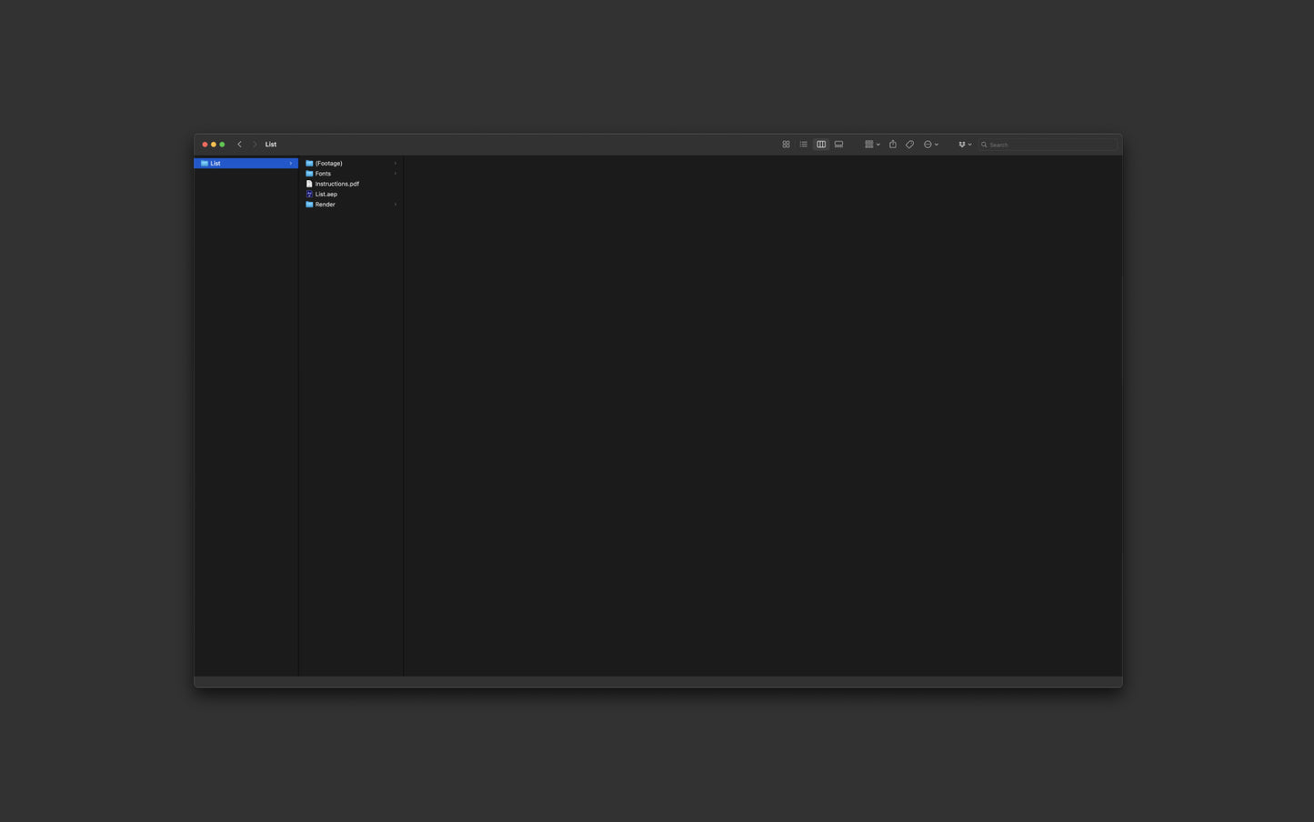Open the Dropbox toolbar menu
This screenshot has width=1314, height=822.
pyautogui.click(x=965, y=145)
